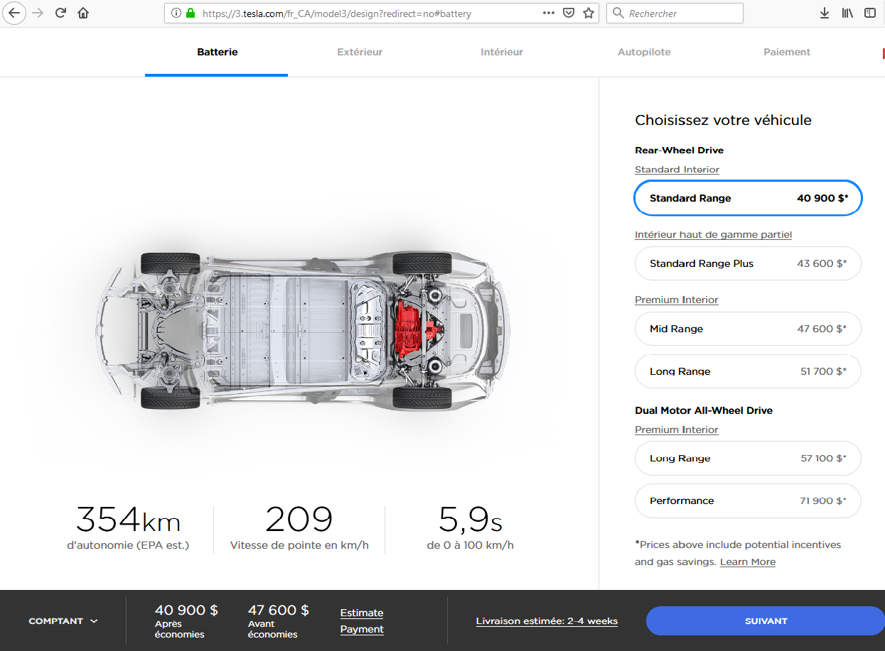Viewport: 885px width, 651px height.
Task: Pick the rear-wheel Mid Range option
Action: tap(747, 329)
